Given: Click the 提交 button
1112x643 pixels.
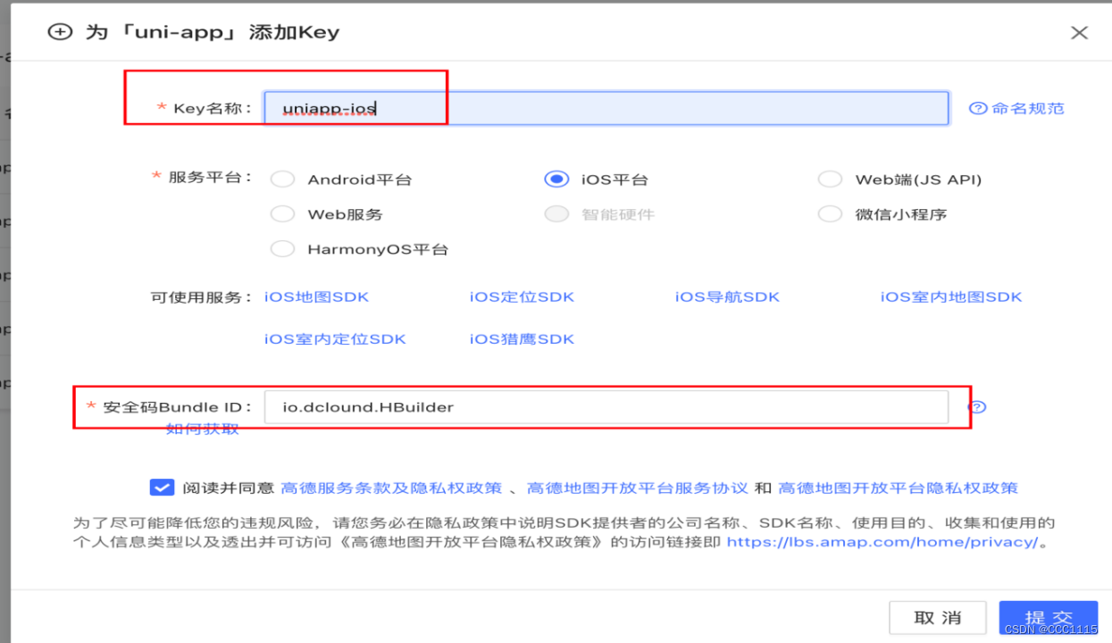Looking at the screenshot, I should click(x=1049, y=618).
